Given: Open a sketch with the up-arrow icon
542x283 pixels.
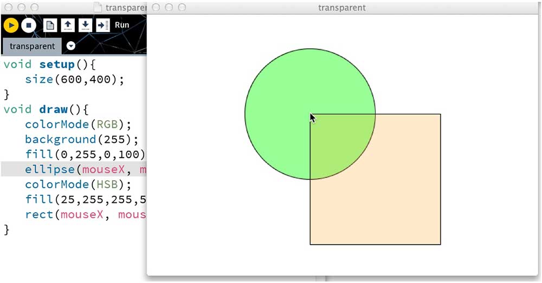Looking at the screenshot, I should [68, 25].
